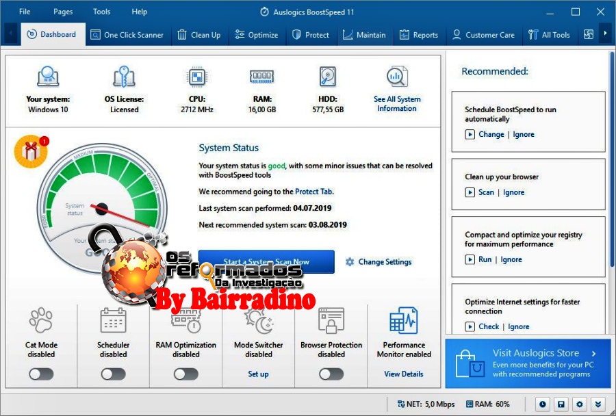The height and width of the screenshot is (416, 616).
Task: Click the double chevron icon in status bar
Action: pyautogui.click(x=598, y=404)
